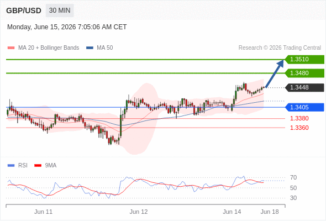
Task: Select the 1.3405 pivot price tag
Action: coord(304,107)
